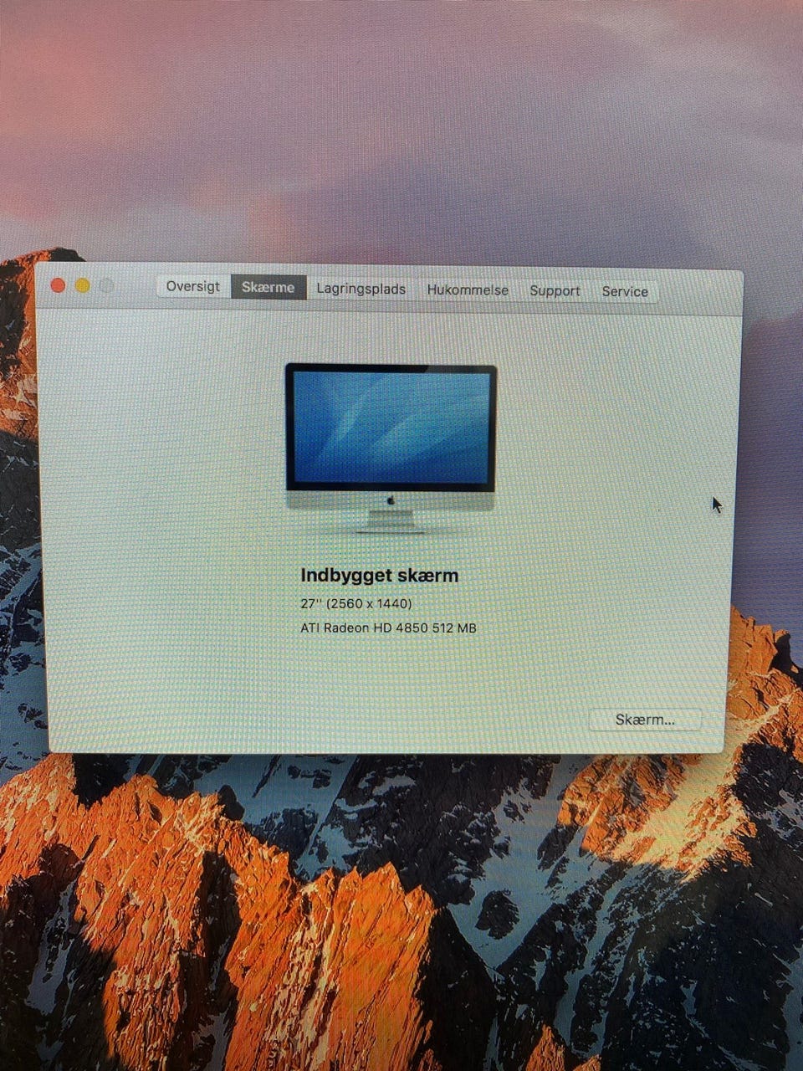Viewport: 803px width, 1071px height.
Task: Select the Skærme tab
Action: coord(269,287)
